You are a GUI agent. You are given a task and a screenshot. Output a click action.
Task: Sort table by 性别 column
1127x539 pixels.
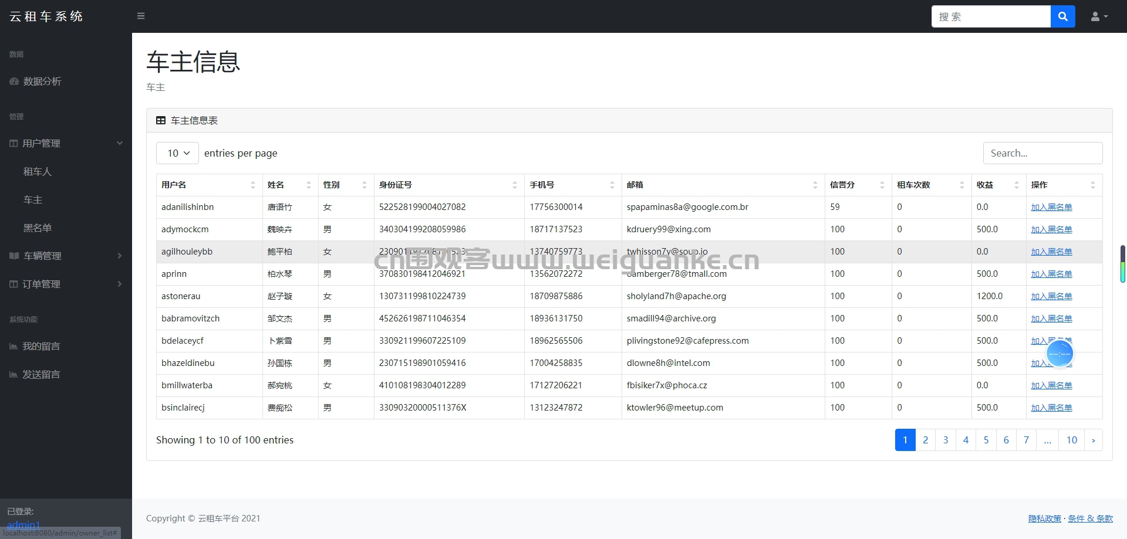pos(346,185)
